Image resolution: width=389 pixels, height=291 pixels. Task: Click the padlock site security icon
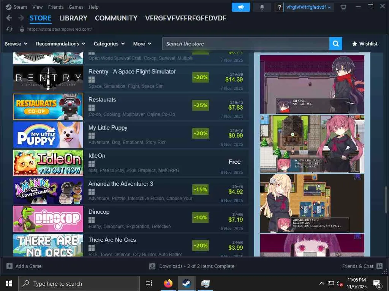click(x=22, y=29)
